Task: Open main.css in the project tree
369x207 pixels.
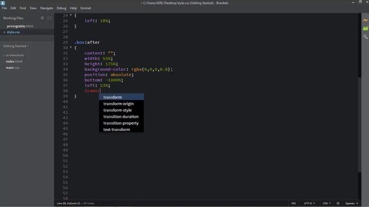Action: click(x=13, y=68)
